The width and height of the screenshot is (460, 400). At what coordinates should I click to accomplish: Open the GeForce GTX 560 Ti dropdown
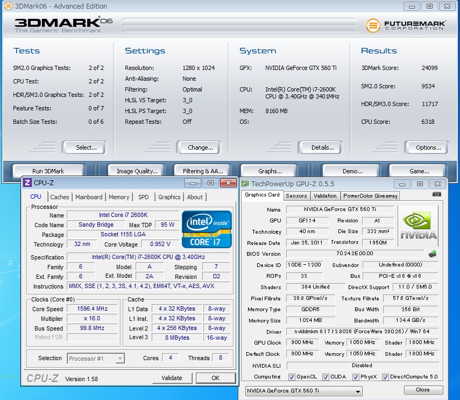303,390
